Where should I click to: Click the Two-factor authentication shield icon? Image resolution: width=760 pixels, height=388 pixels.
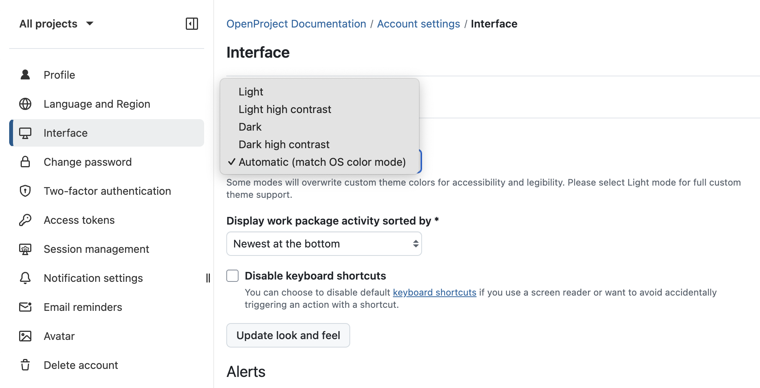tap(25, 191)
